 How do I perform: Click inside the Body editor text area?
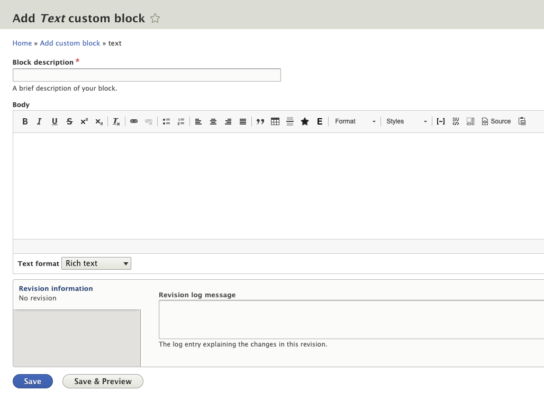pyautogui.click(x=278, y=186)
